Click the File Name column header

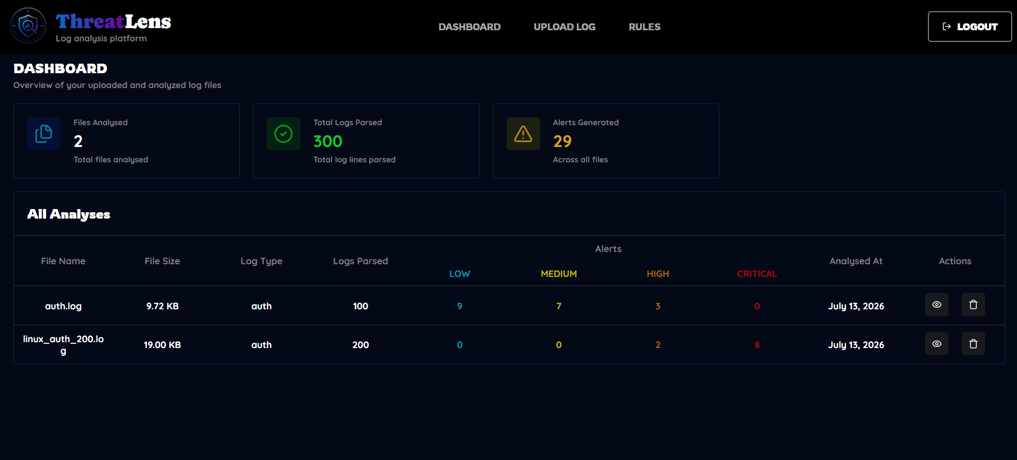[63, 261]
